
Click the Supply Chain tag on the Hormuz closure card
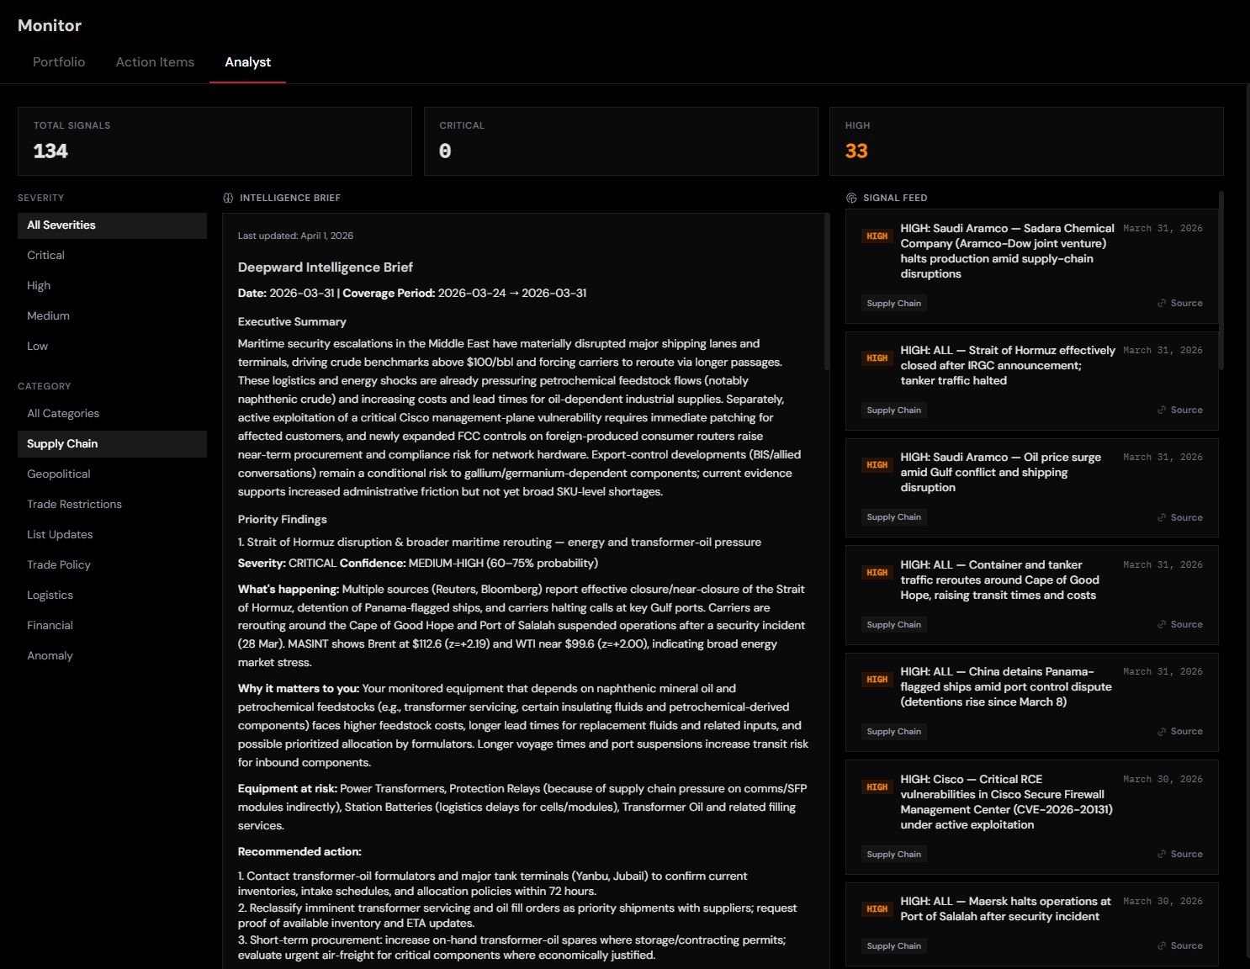tap(893, 410)
